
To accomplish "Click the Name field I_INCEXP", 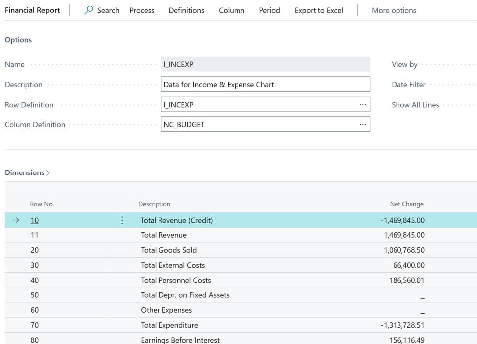I will [265, 64].
